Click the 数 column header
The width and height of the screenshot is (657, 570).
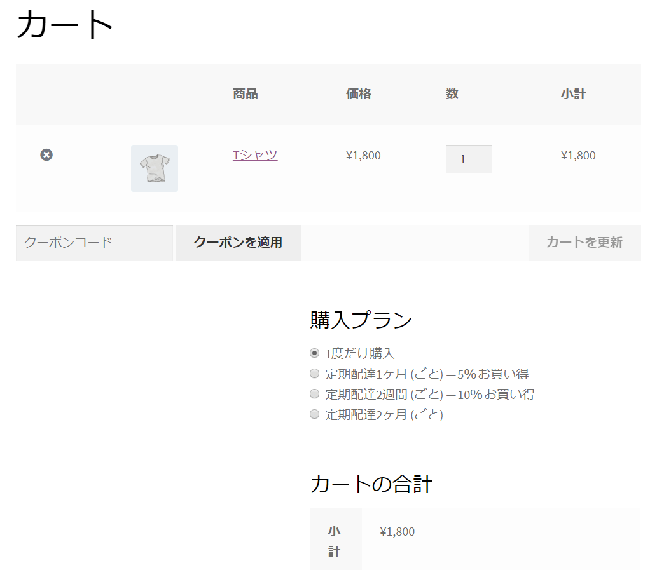click(x=452, y=94)
